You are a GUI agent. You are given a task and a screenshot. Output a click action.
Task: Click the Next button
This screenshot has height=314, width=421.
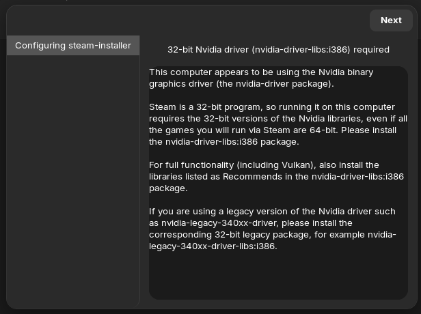391,20
